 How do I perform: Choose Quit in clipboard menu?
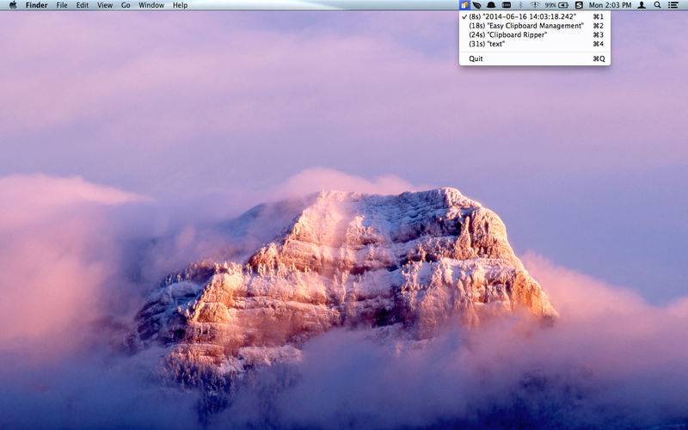coord(534,58)
